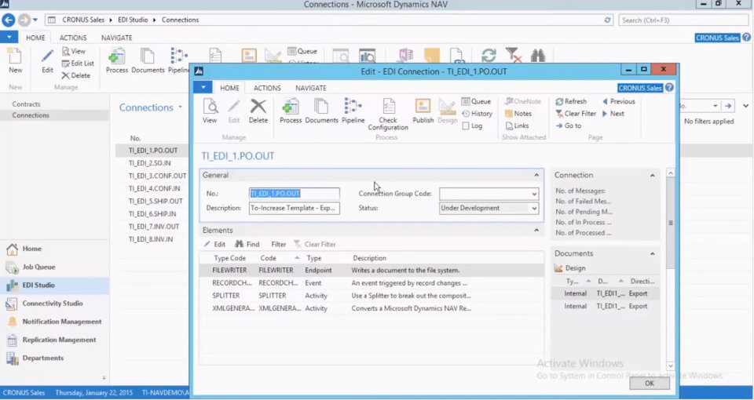Open Pipeline in EDI Connection dialog ribbon
Screen dimensions: 754x400
pos(353,111)
